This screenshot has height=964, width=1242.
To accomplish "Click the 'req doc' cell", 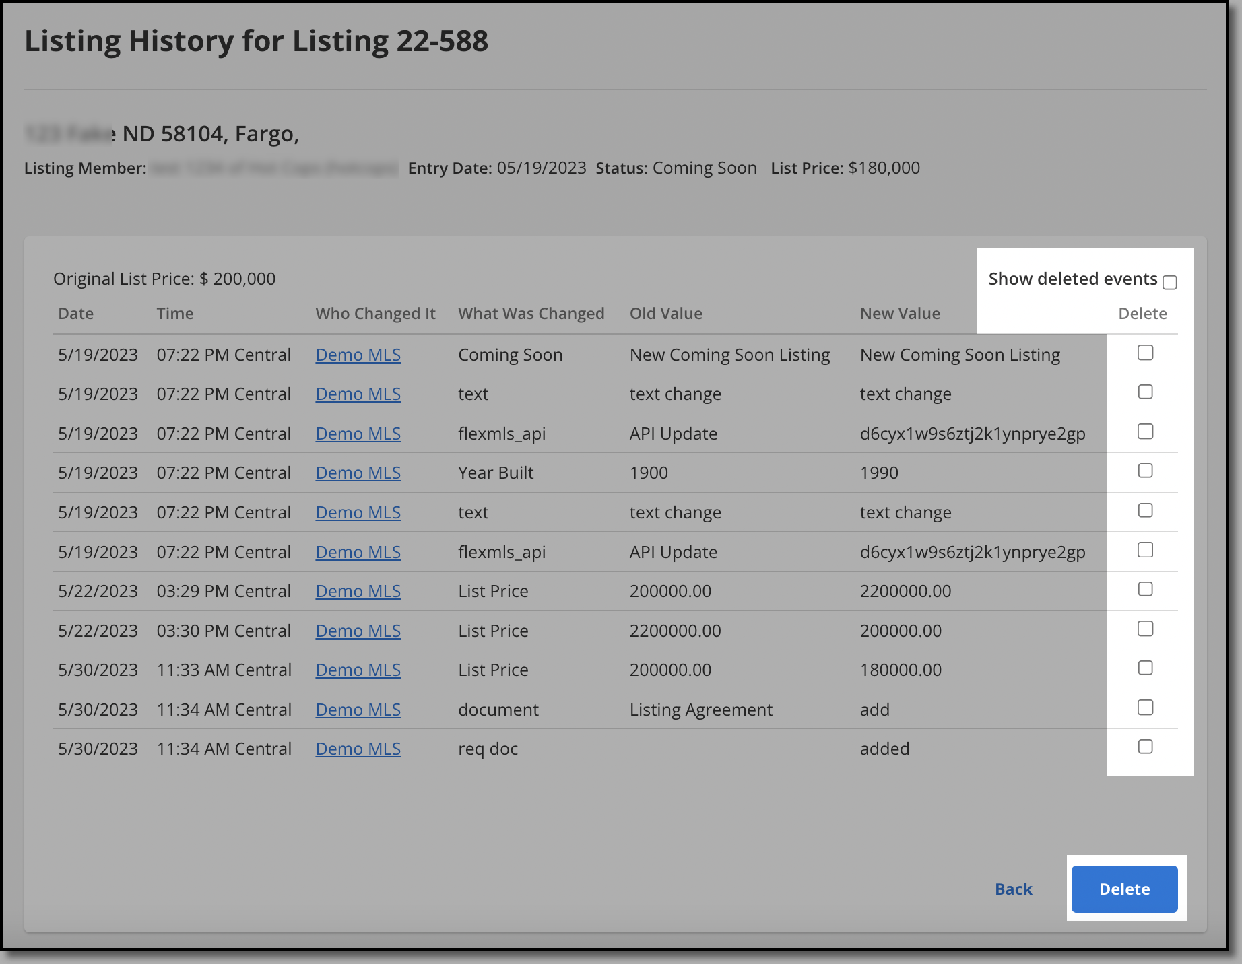I will pyautogui.click(x=488, y=749).
